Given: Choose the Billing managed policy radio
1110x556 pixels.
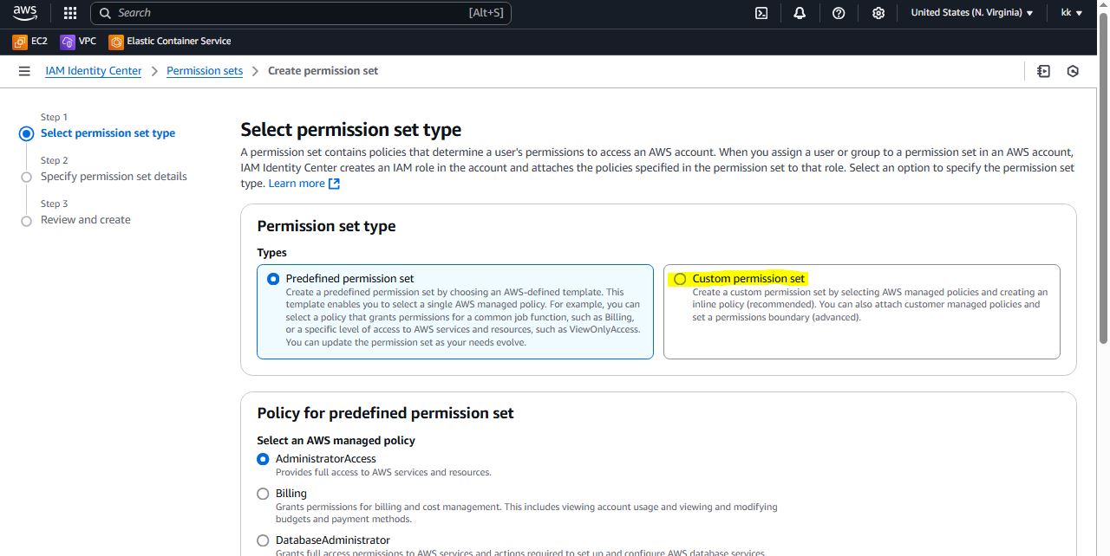Looking at the screenshot, I should pyautogui.click(x=263, y=494).
